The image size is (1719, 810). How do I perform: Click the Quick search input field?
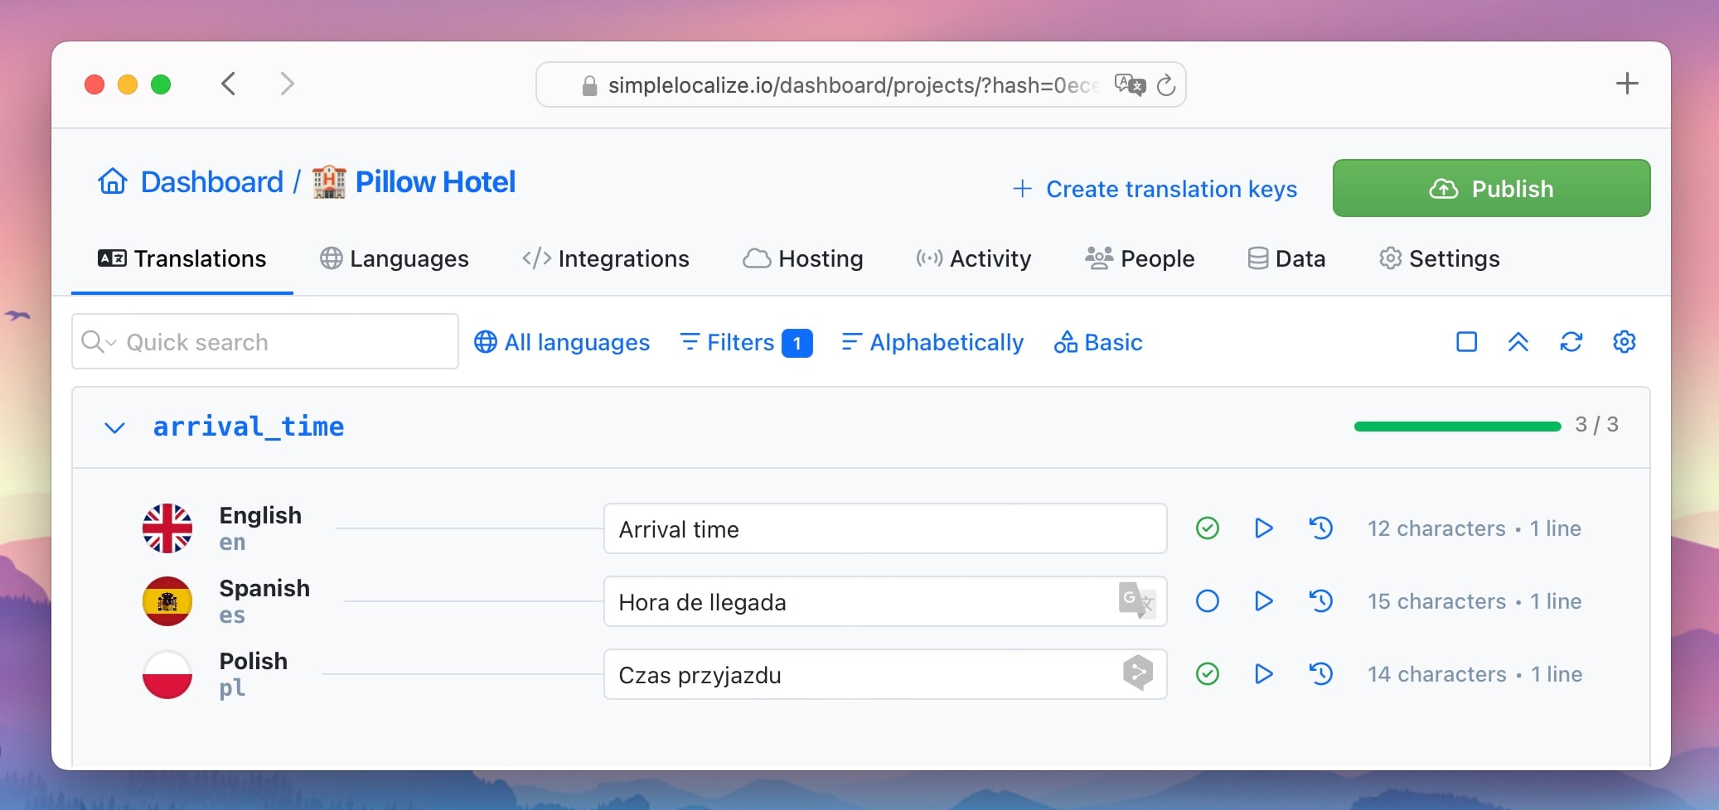[x=265, y=341]
